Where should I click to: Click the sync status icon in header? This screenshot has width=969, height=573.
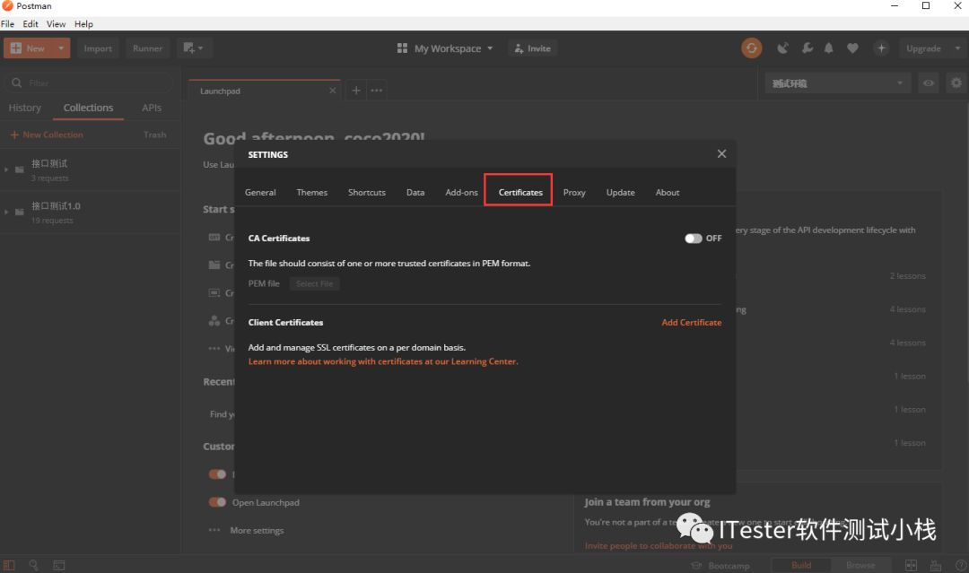(752, 48)
